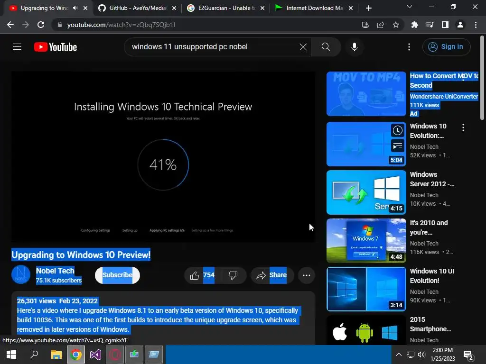Open menu for Windows 10 Evolution video
This screenshot has width=486, height=364.
coord(463,127)
